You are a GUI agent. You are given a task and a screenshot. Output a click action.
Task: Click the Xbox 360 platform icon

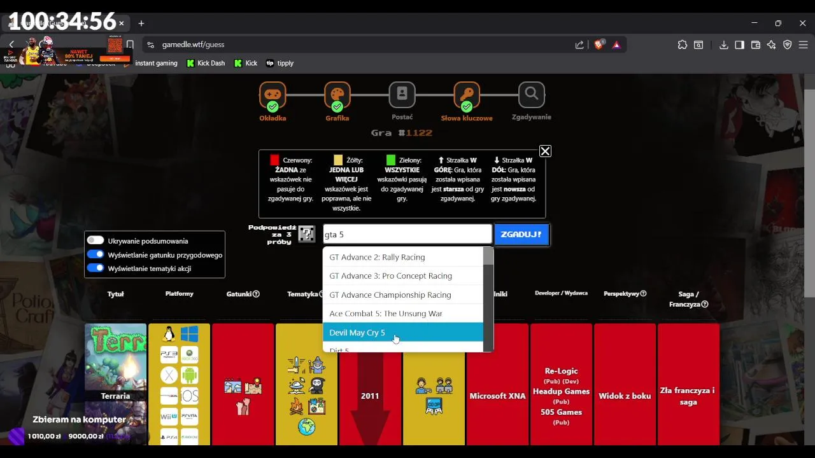(x=190, y=355)
